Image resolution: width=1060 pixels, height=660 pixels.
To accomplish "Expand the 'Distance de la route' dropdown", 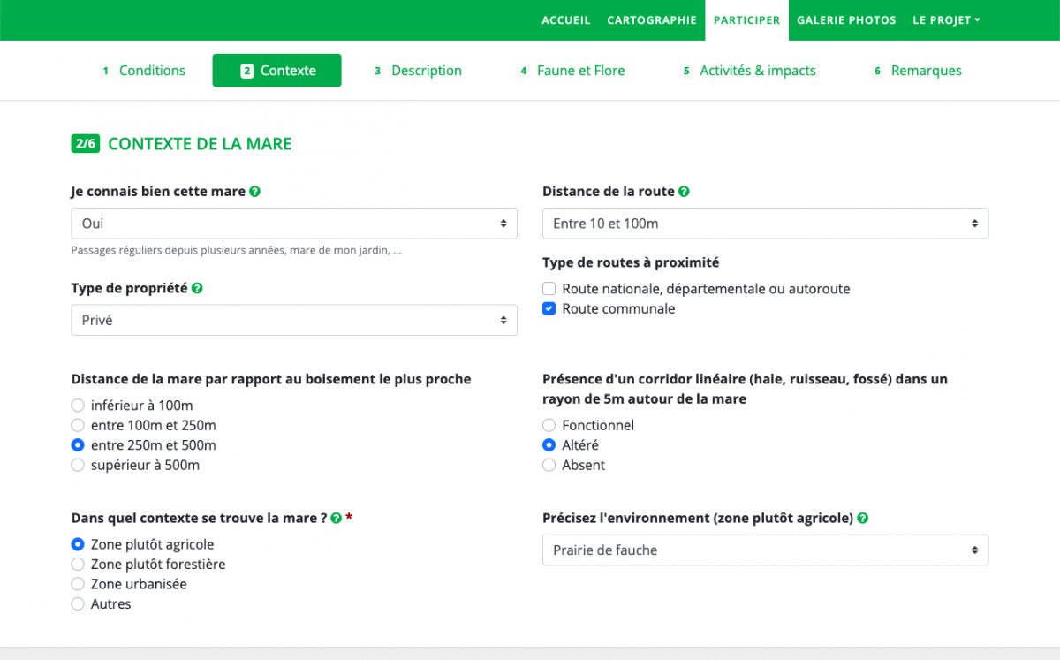I will pos(765,224).
